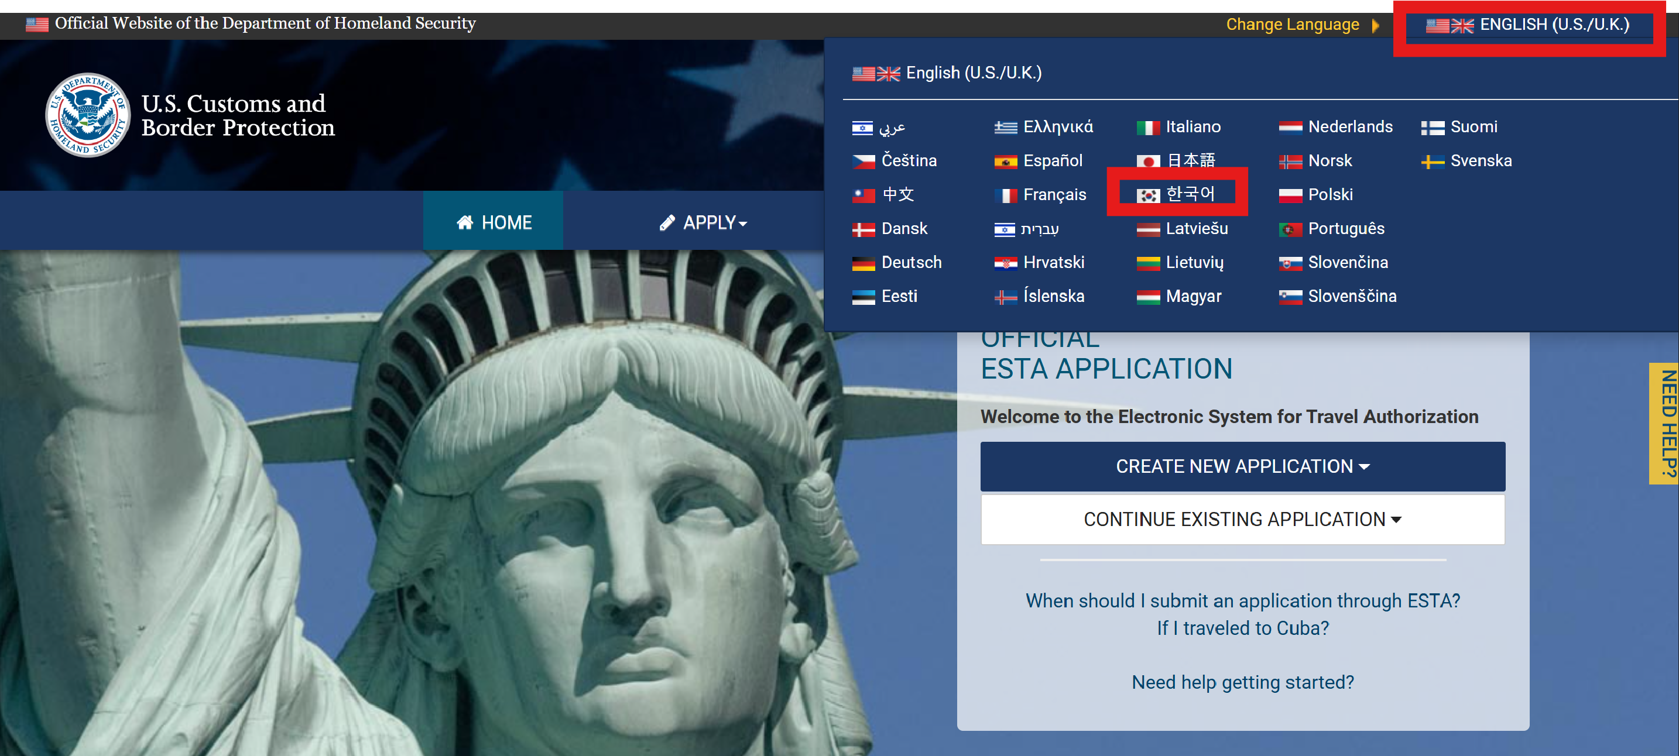
Task: Click the Portuguese flag icon
Action: (1290, 229)
